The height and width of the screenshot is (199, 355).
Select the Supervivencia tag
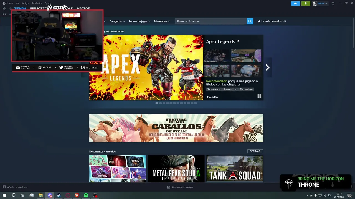click(214, 89)
